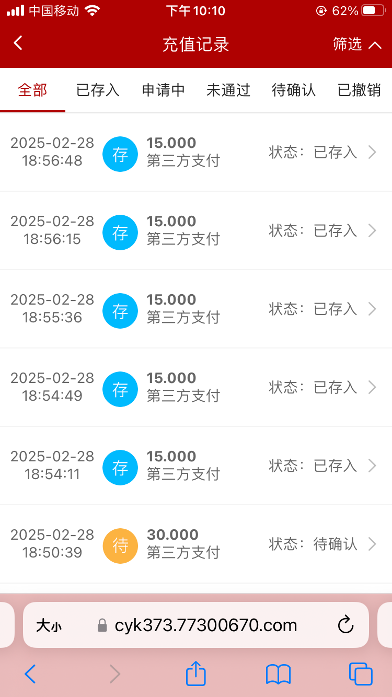Expand details chevron for 18:54:49 record
Image resolution: width=392 pixels, height=697 pixels.
(x=372, y=387)
